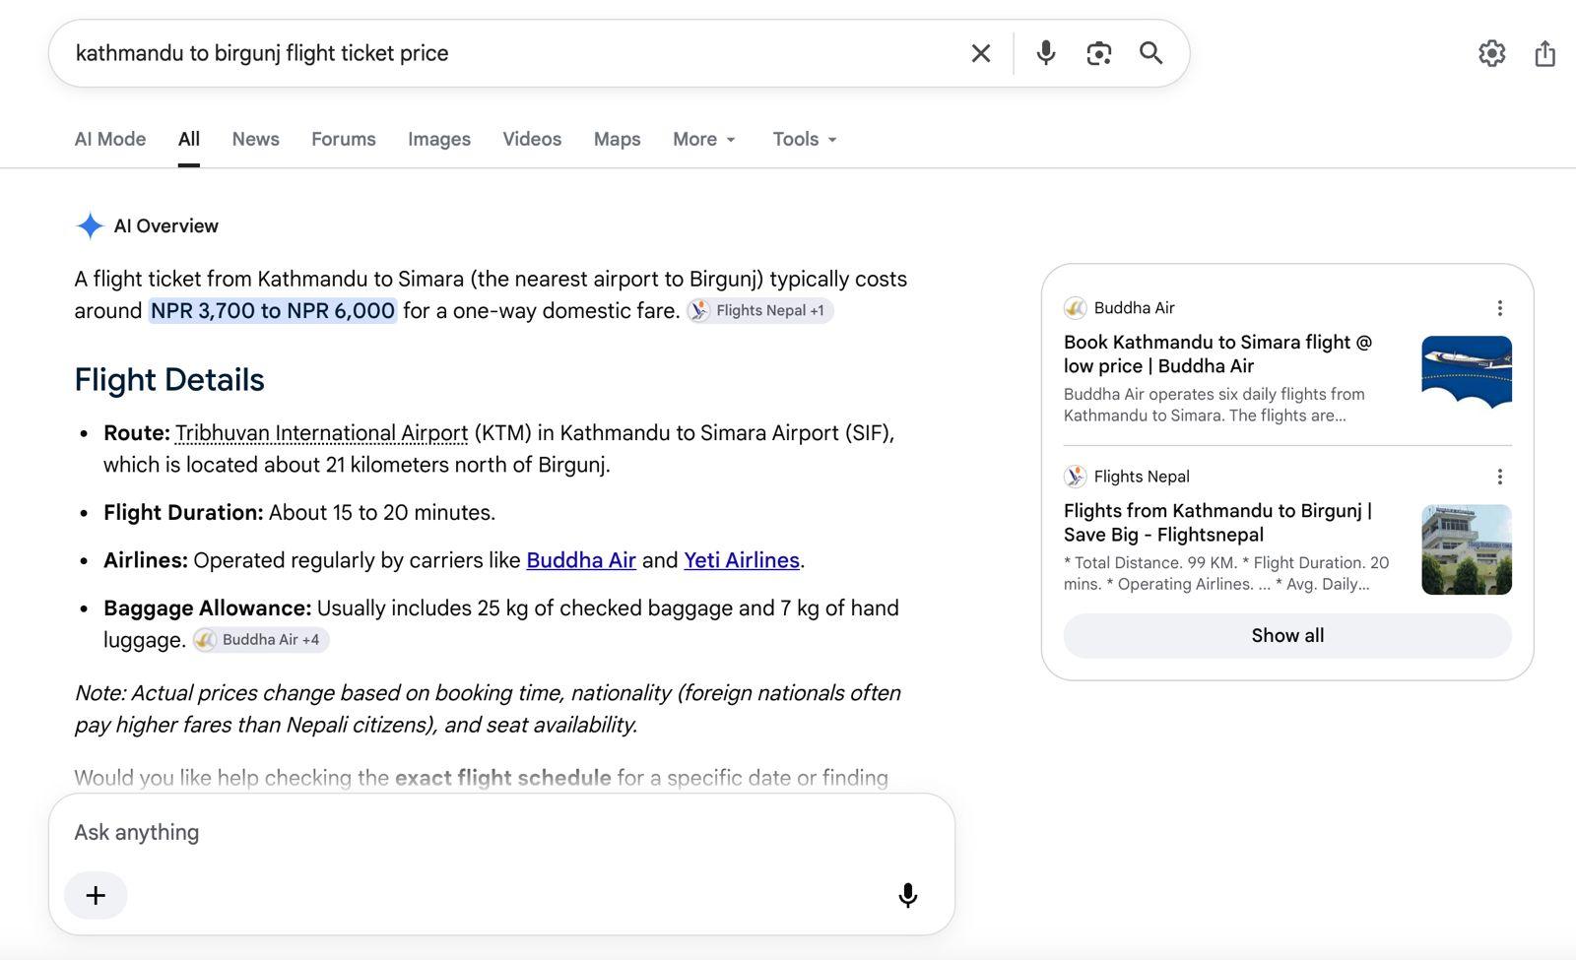1576x960 pixels.
Task: Click the exact flight schedule bold text
Action: click(x=503, y=778)
